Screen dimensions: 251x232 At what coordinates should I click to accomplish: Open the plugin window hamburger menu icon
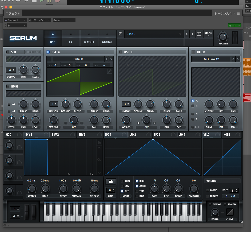pyautogui.click(x=238, y=13)
